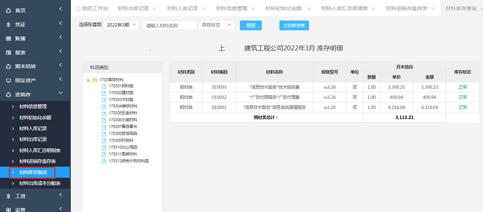Click the 打印库存表 print button
483x212 pixels.
[x=294, y=25]
